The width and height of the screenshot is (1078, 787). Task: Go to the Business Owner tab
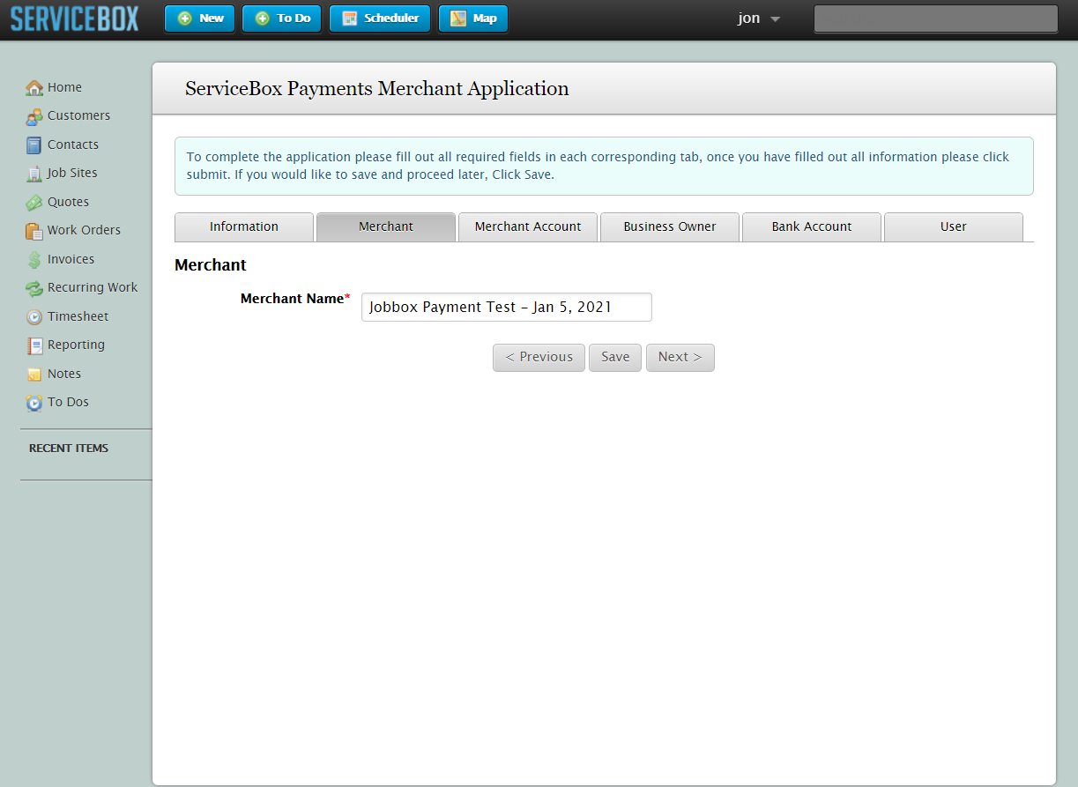pos(670,226)
